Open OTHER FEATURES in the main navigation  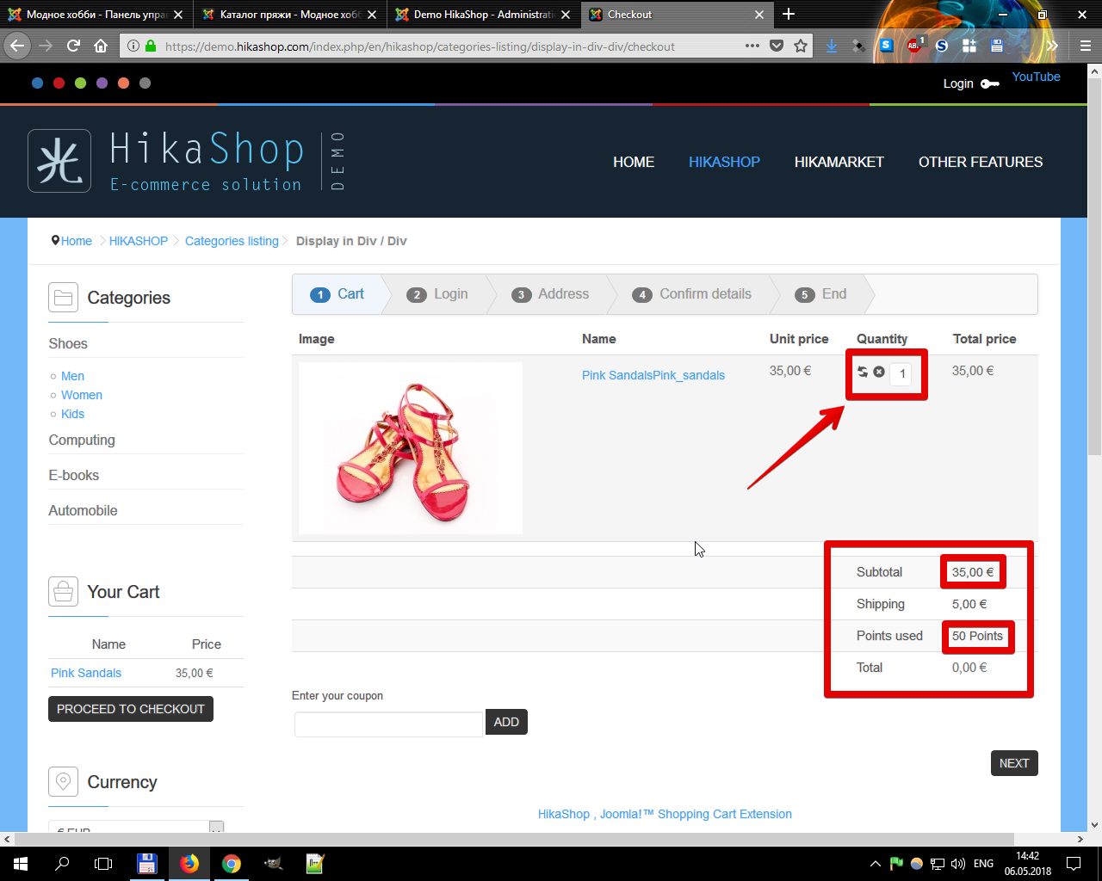[x=981, y=162]
